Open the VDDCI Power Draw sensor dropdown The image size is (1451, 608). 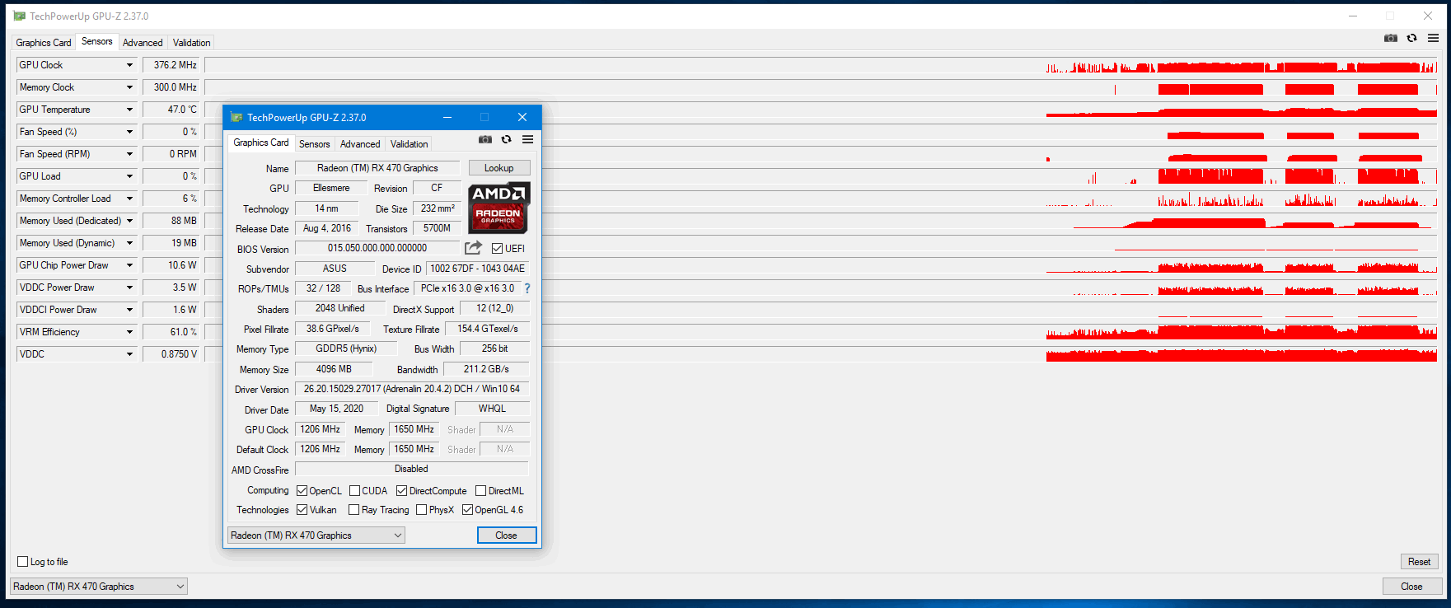pyautogui.click(x=129, y=310)
